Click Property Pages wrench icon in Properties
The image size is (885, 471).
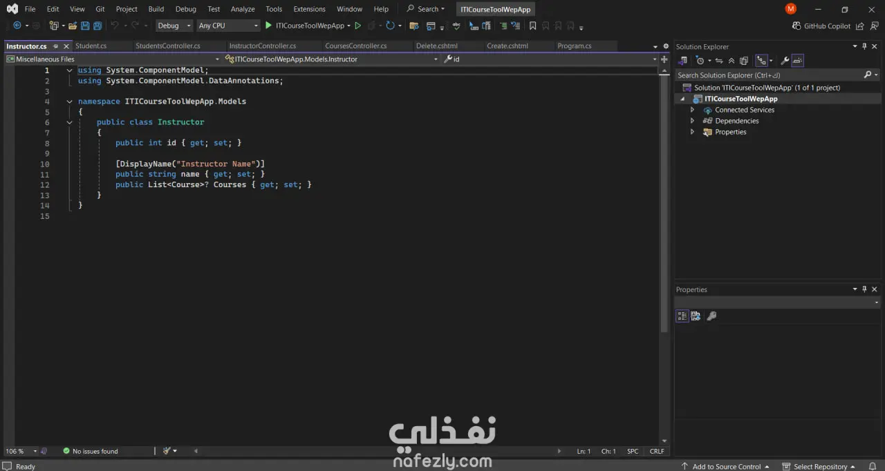click(711, 316)
